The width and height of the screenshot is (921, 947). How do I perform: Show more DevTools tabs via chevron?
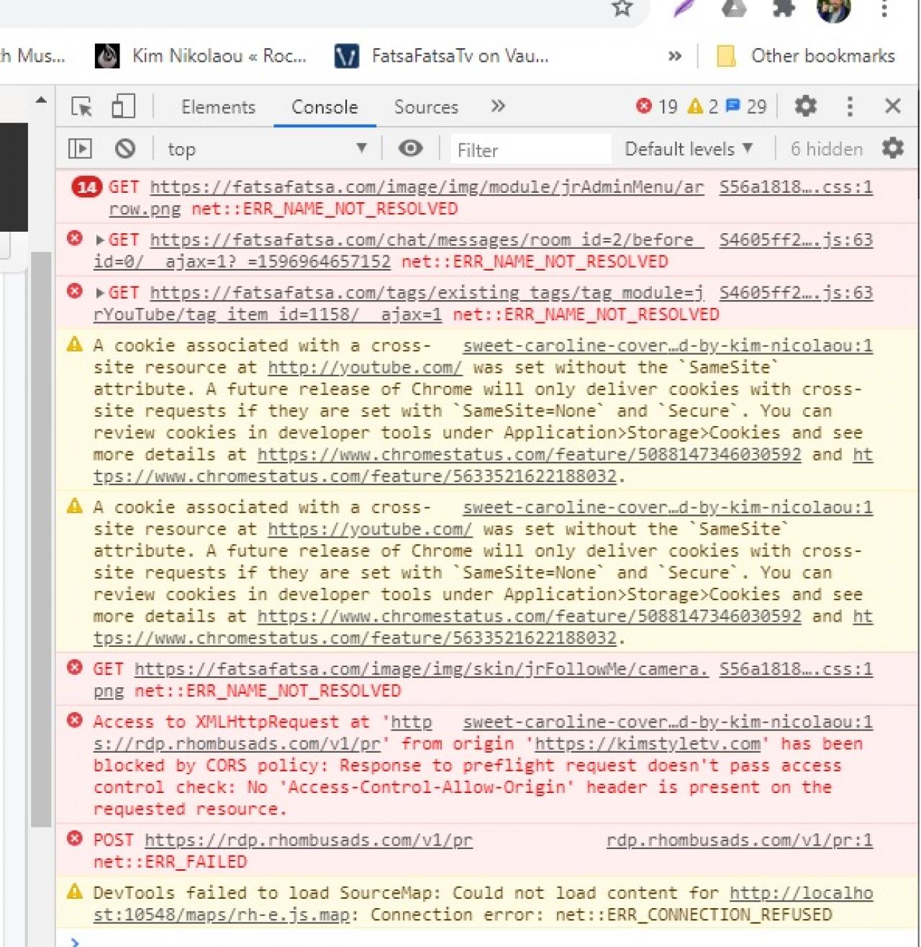click(x=498, y=107)
